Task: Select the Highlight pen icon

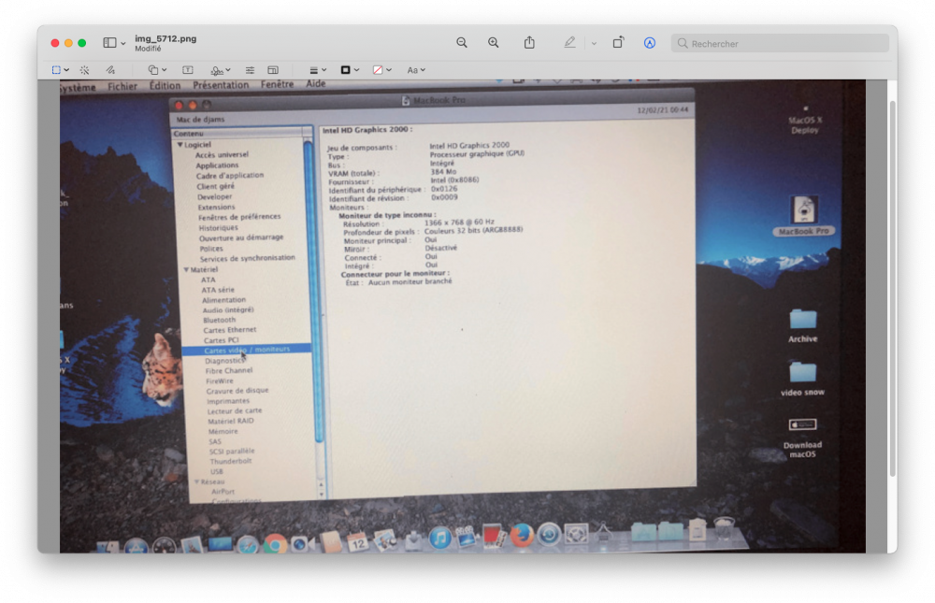Action: (569, 42)
